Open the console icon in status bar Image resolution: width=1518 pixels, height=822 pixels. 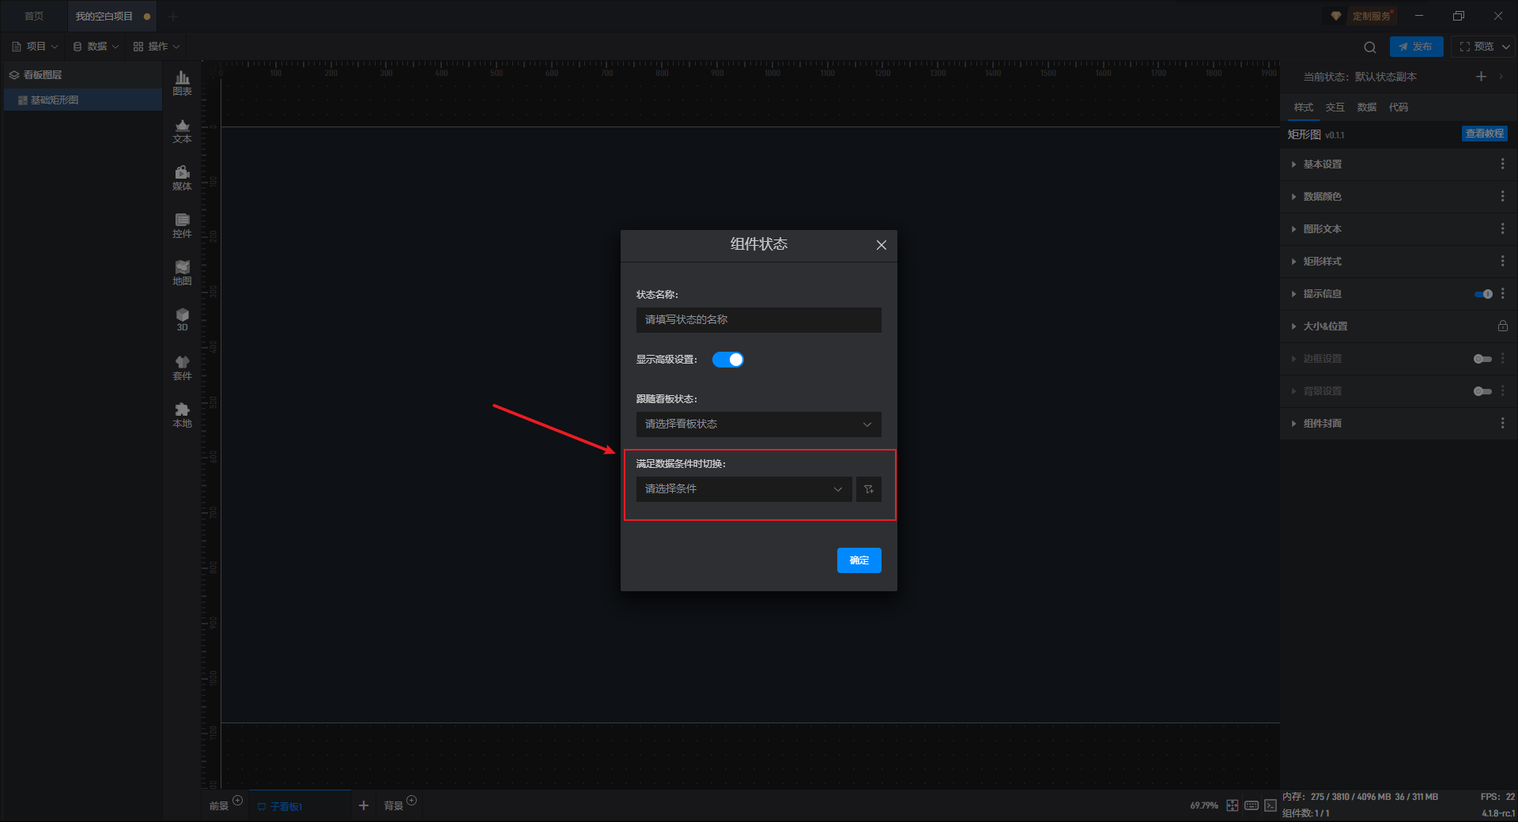1271,805
